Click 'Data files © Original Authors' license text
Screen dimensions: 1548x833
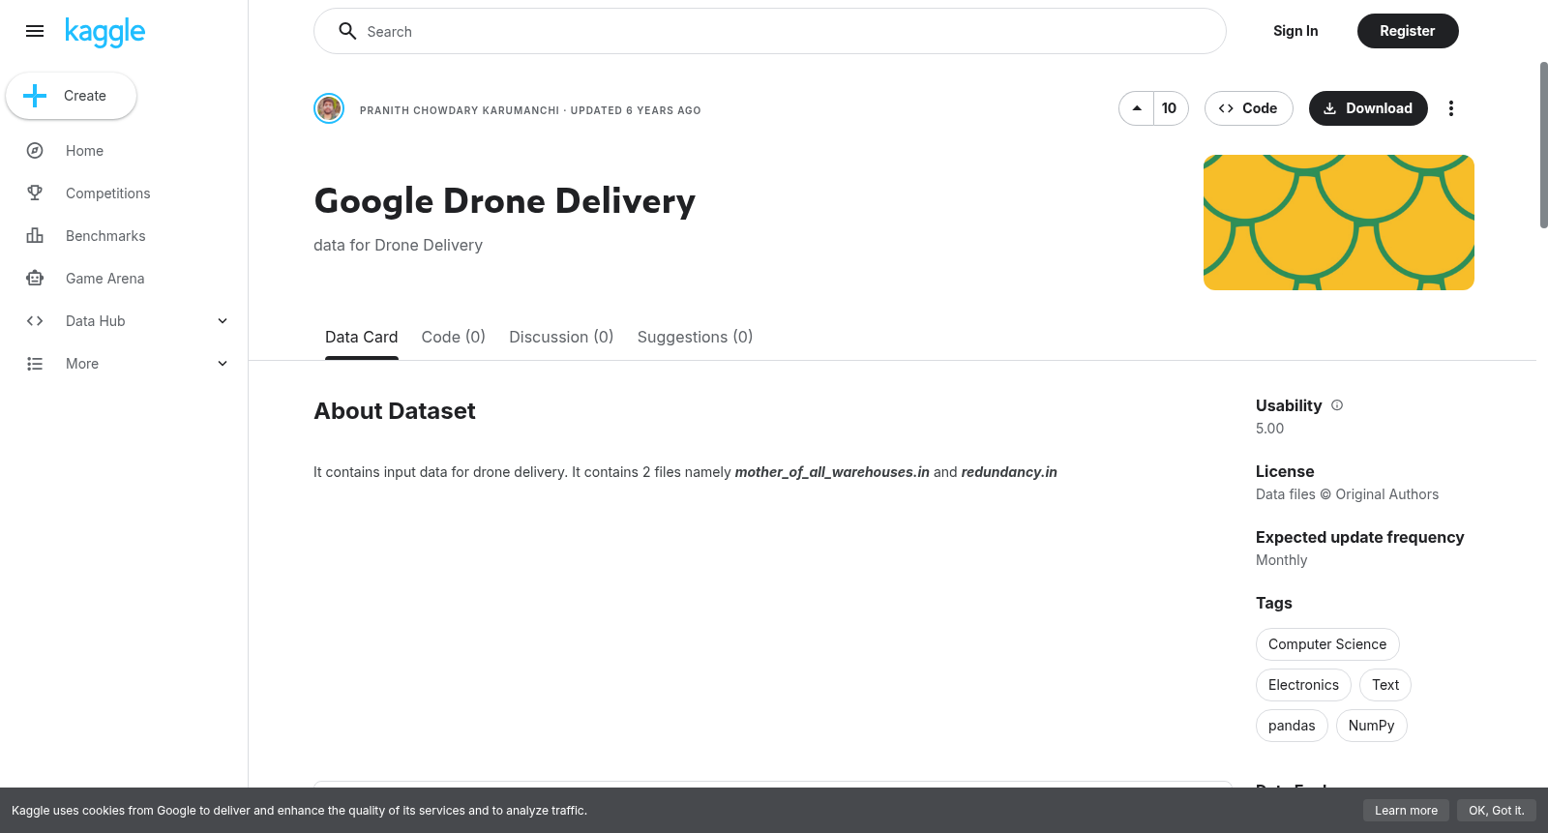(1347, 494)
